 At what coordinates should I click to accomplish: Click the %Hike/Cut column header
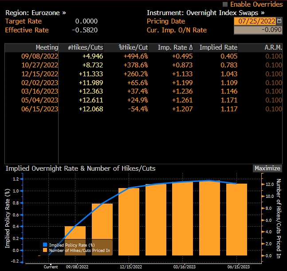point(133,47)
